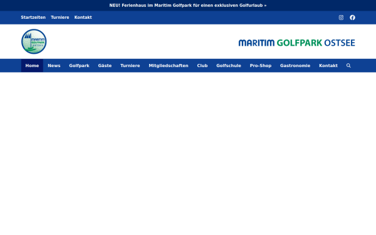The height and width of the screenshot is (235, 376).
Task: Open the Mitgliedschaften menu item
Action: click(x=169, y=65)
